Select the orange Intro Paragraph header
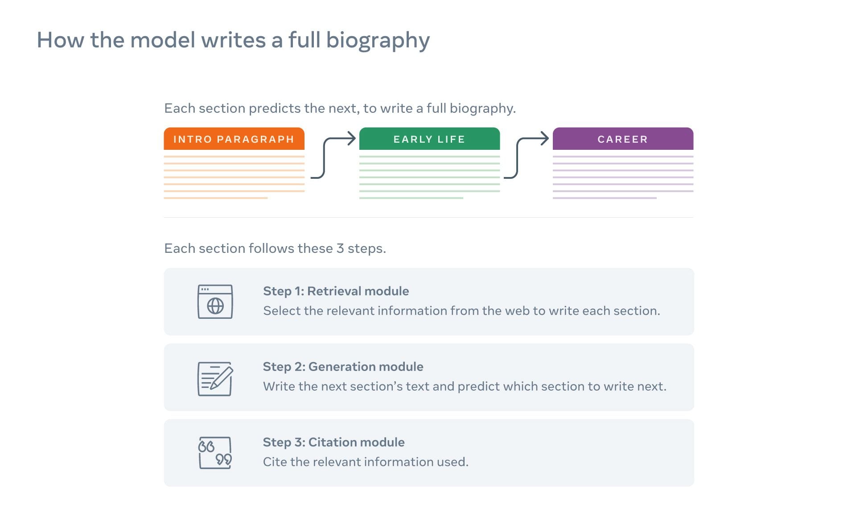 [234, 139]
